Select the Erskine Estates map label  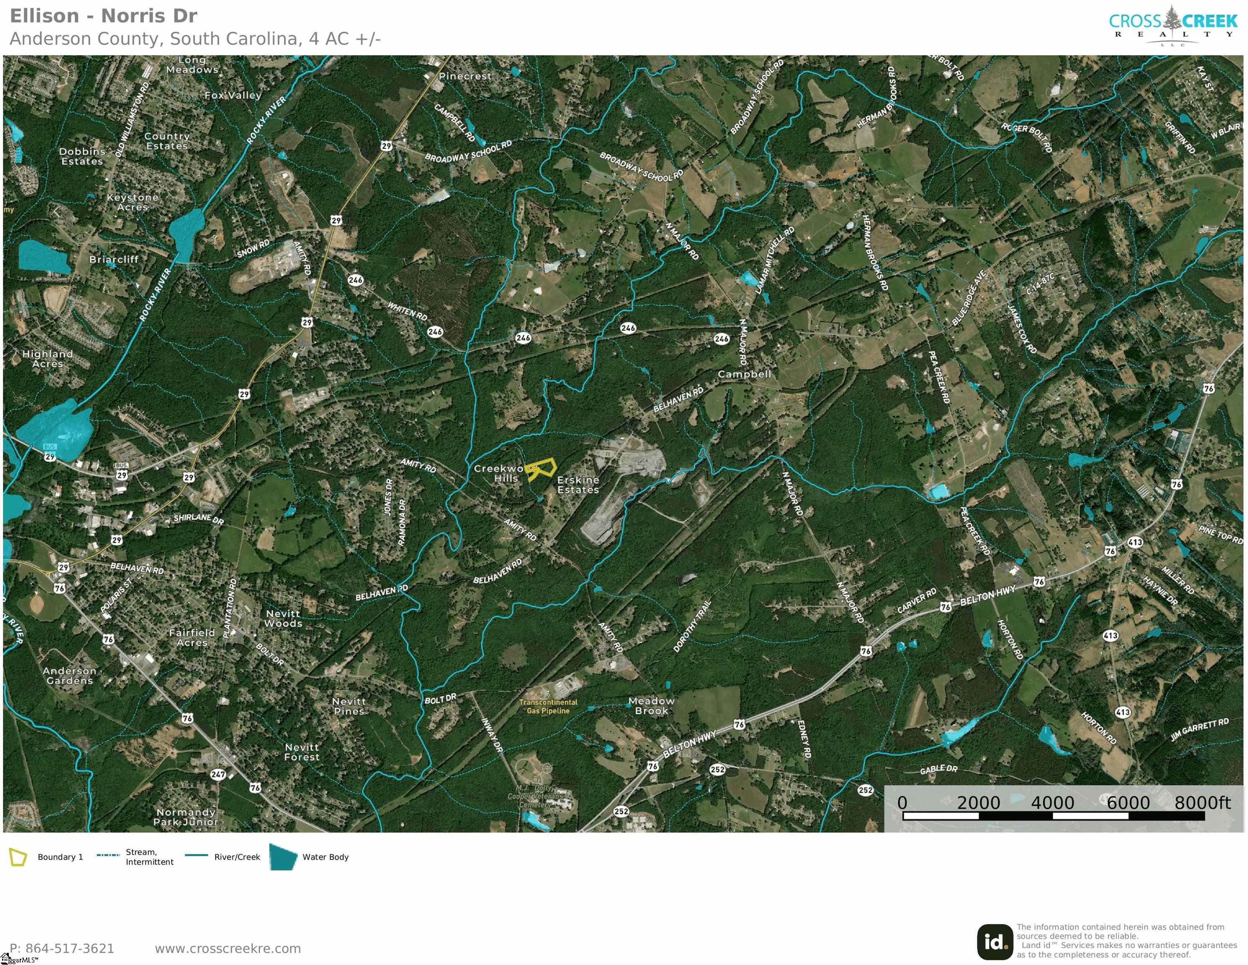tap(578, 485)
